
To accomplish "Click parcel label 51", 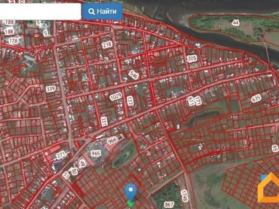I will pyautogui.click(x=66, y=175).
